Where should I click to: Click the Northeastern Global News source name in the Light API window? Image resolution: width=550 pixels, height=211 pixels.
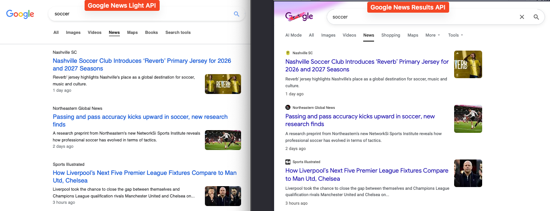pyautogui.click(x=77, y=108)
